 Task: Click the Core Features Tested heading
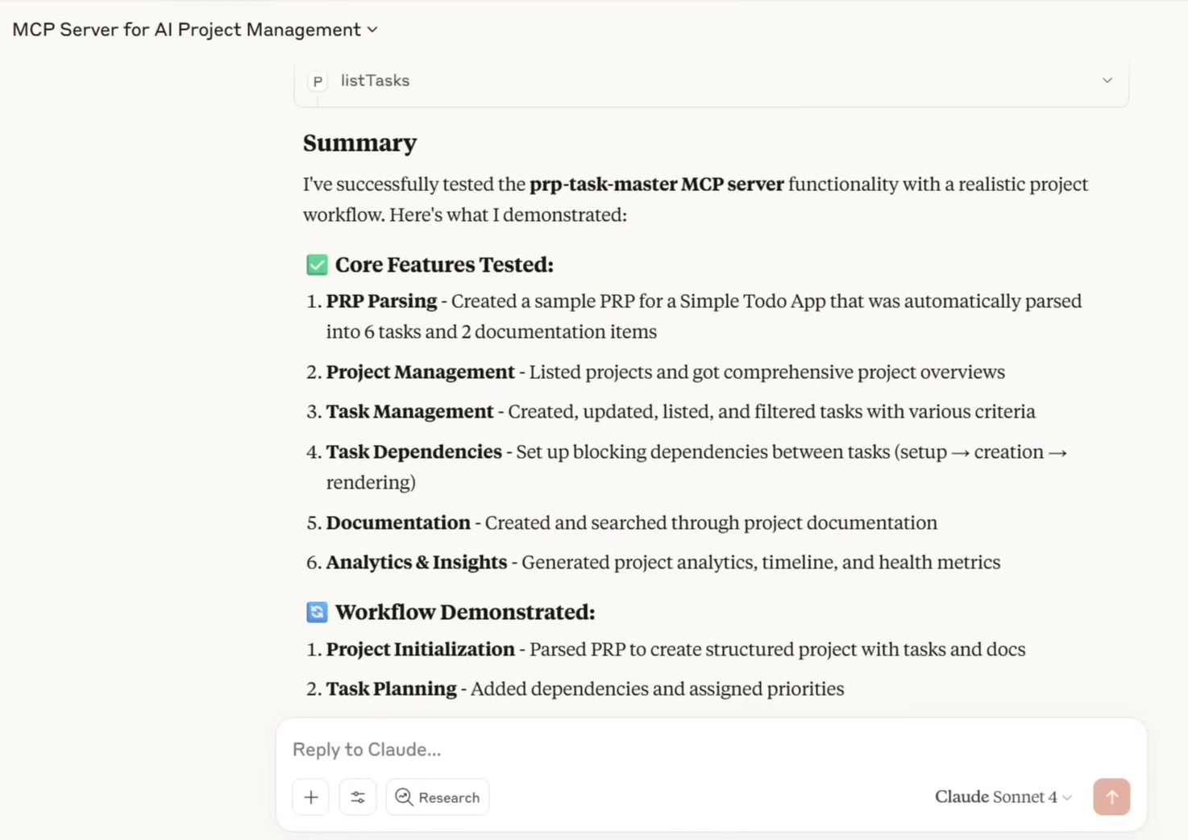pos(444,264)
